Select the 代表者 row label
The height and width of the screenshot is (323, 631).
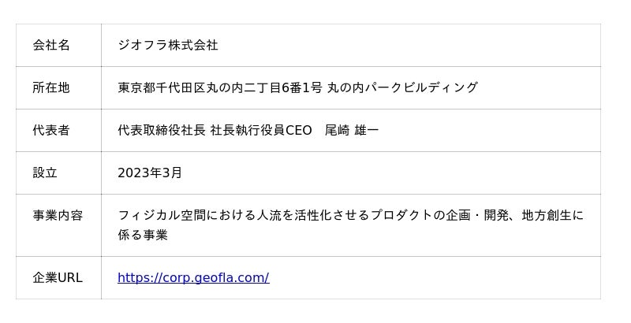pyautogui.click(x=51, y=130)
